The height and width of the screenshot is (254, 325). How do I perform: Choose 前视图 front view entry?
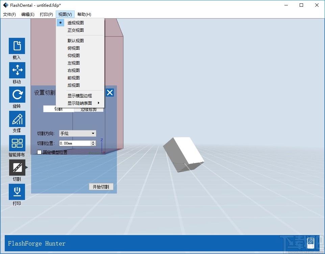[80, 78]
